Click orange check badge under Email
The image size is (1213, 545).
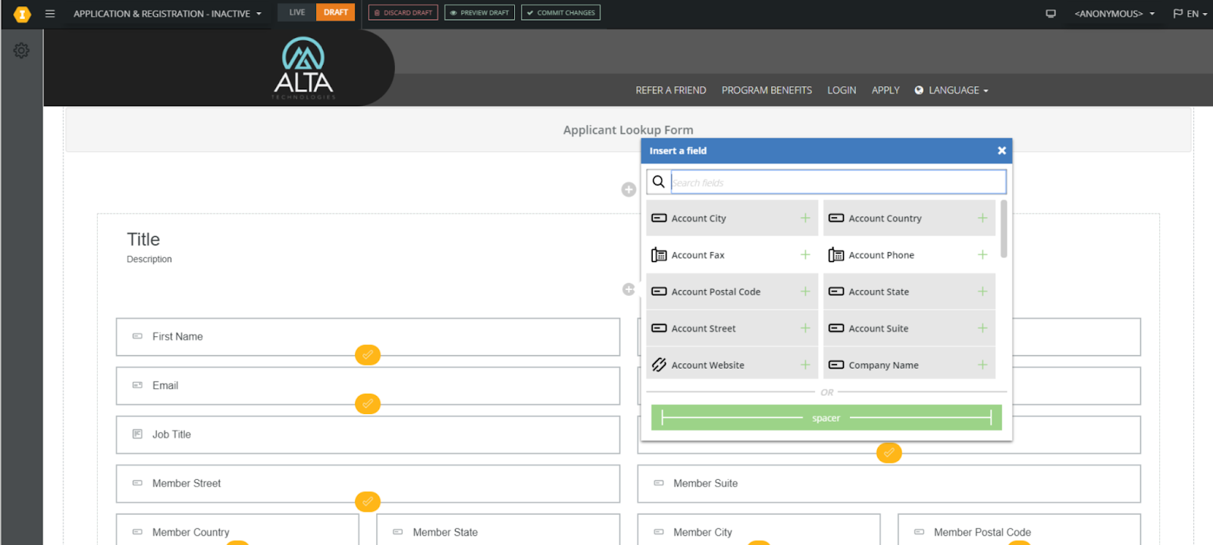368,404
